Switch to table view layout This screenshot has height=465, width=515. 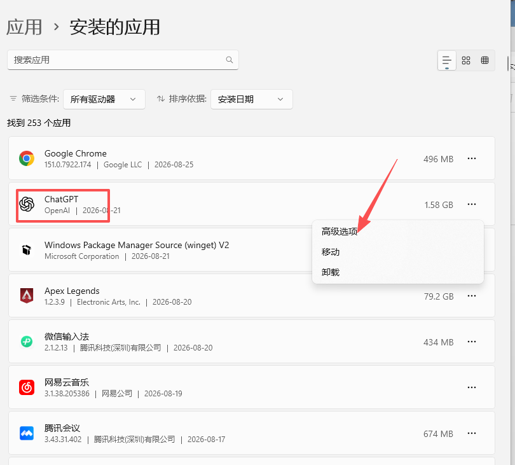[x=484, y=60]
